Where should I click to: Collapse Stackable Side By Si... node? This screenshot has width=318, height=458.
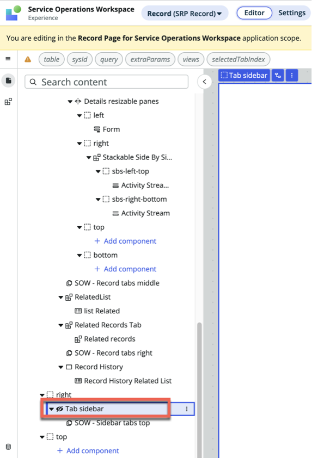coord(89,158)
